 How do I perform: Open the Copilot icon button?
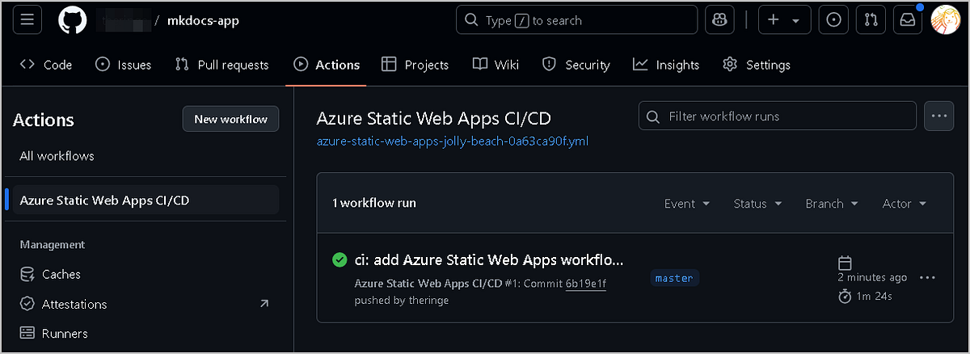719,20
